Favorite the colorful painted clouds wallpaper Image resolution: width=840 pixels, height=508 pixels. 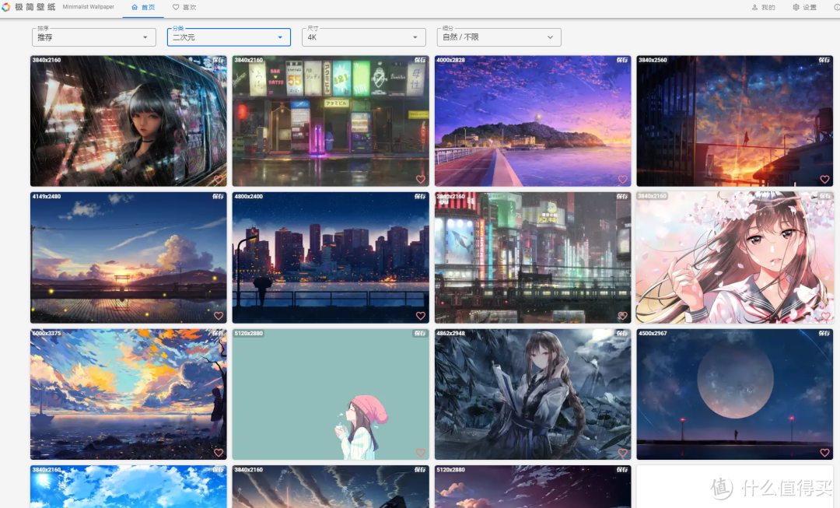219,453
